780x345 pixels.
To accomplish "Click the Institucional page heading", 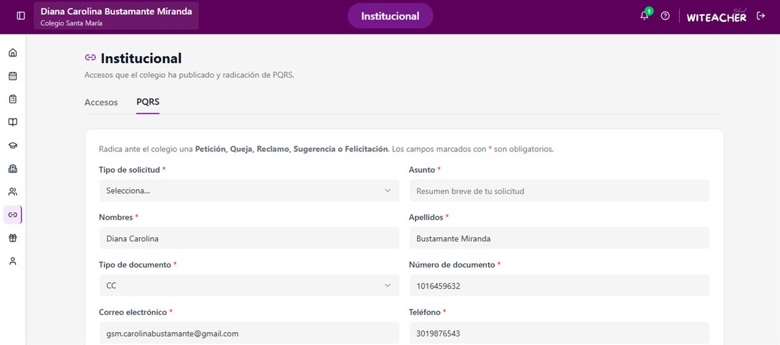I will tap(141, 58).
